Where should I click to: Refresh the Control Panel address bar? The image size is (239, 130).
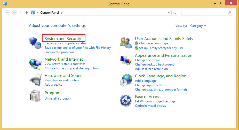point(175,13)
